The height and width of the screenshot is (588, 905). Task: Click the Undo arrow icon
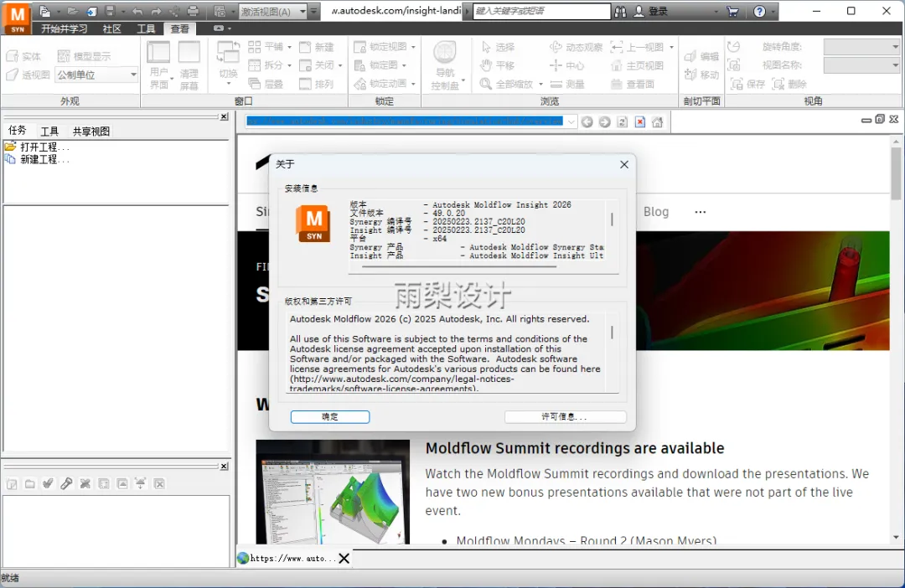[x=137, y=11]
